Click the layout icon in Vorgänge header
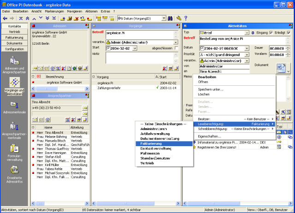 (x=178, y=26)
